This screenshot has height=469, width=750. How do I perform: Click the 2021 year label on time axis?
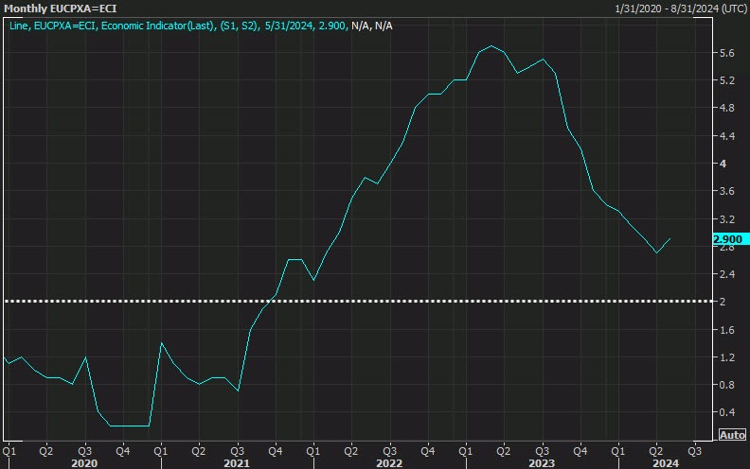point(237,462)
